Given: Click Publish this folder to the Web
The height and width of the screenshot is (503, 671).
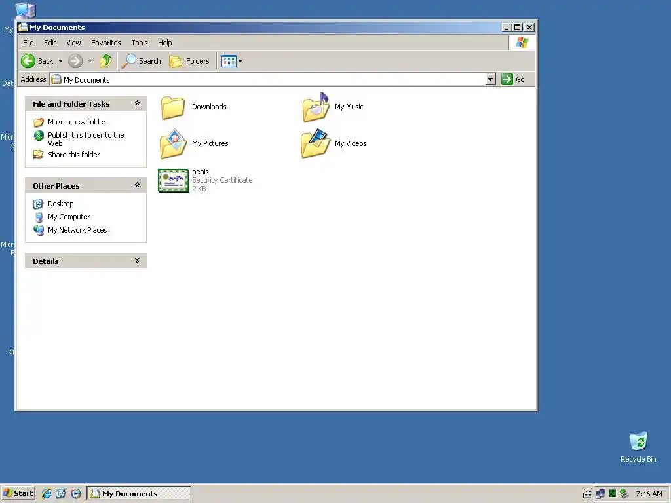Looking at the screenshot, I should [86, 139].
